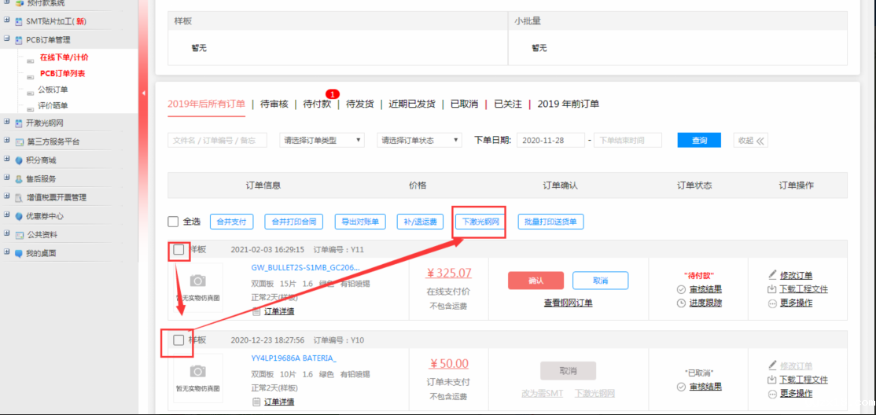Open the 请选择订单状态 dropdown
The height and width of the screenshot is (415, 876).
419,140
